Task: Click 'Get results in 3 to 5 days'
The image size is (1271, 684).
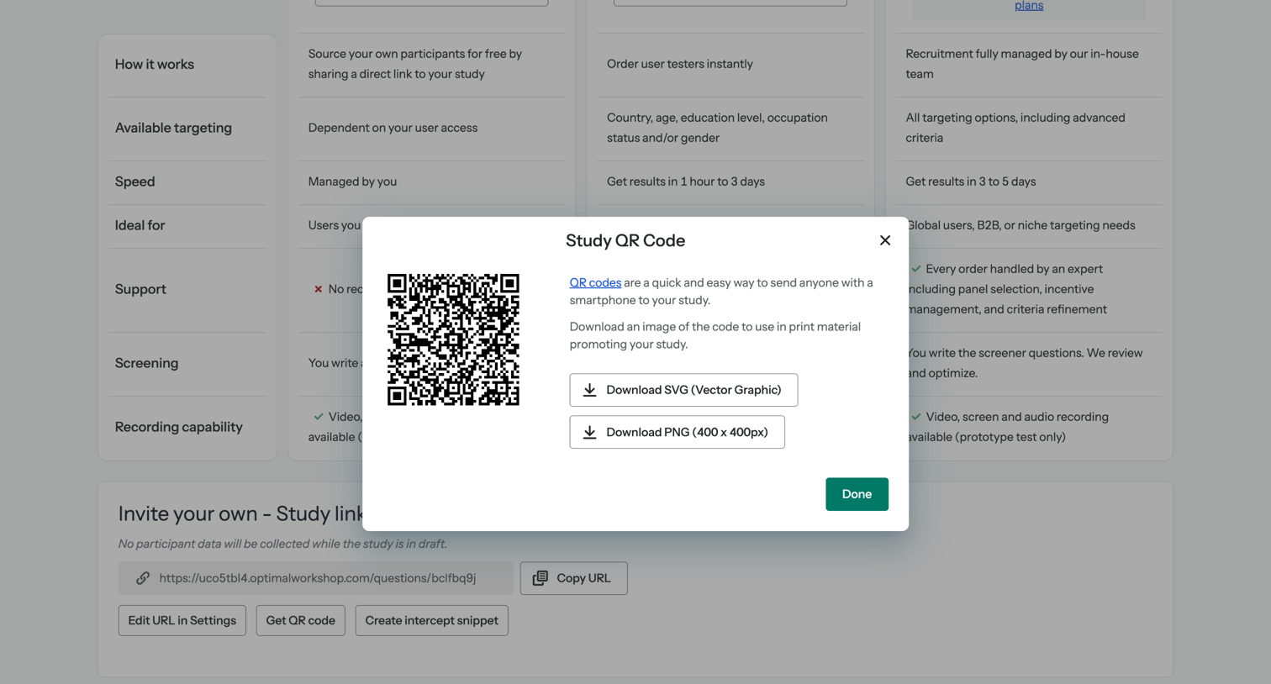Action: [971, 182]
